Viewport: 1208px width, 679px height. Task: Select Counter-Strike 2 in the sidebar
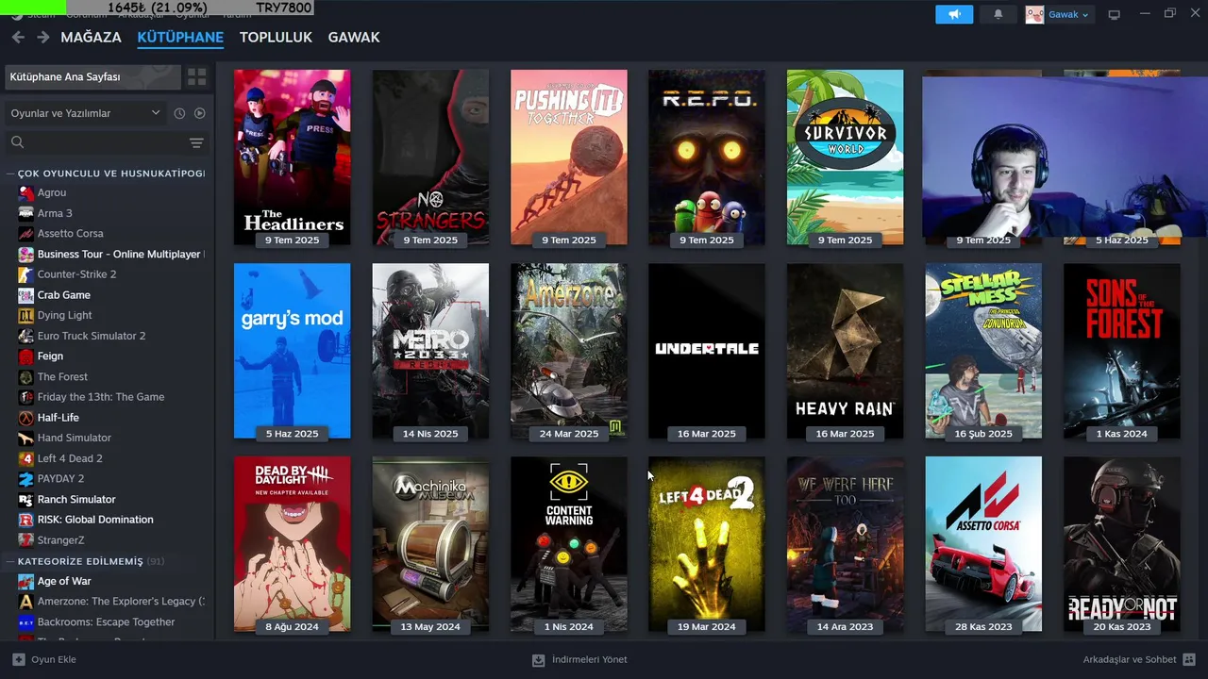coord(76,274)
